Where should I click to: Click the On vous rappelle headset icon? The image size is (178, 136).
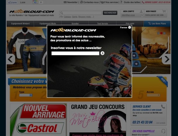click(163, 131)
